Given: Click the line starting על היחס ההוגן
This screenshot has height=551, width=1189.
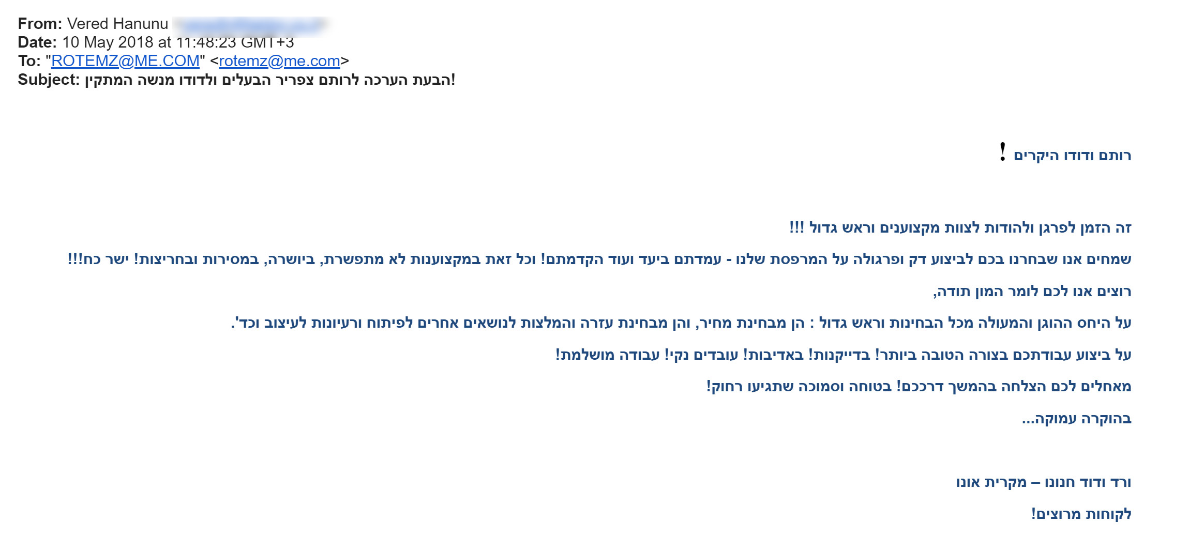Looking at the screenshot, I should click(681, 323).
